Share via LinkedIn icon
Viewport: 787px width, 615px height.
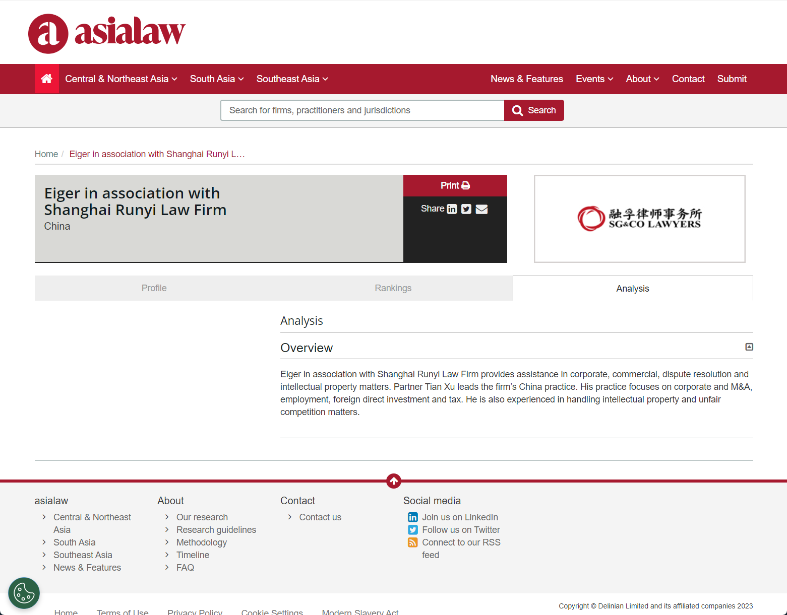click(x=452, y=209)
